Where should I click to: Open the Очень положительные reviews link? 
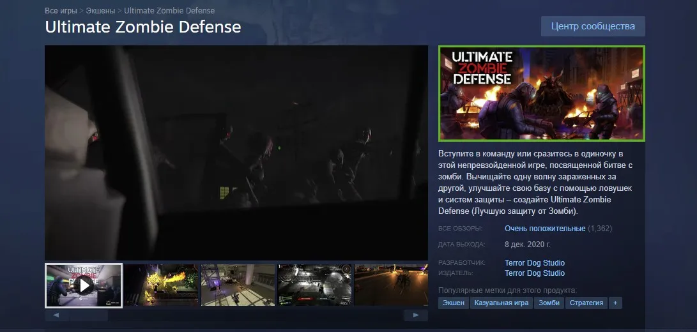pos(545,229)
